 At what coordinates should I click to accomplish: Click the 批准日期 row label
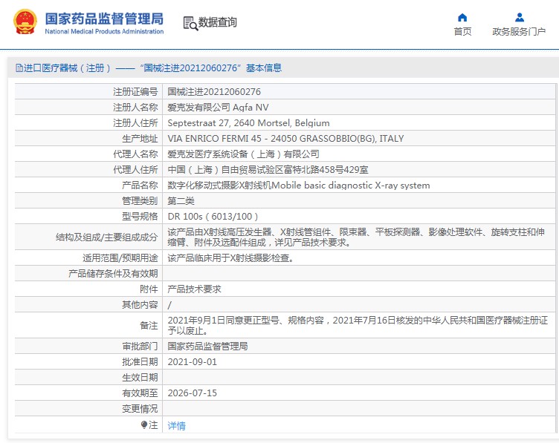pyautogui.click(x=140, y=362)
